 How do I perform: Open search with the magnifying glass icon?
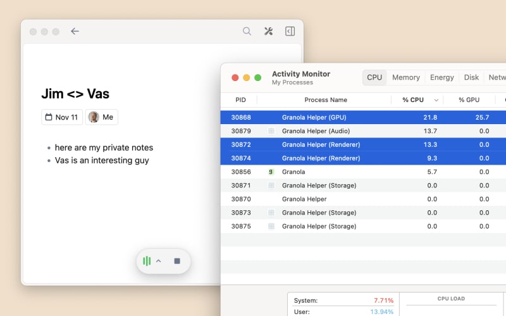click(247, 31)
